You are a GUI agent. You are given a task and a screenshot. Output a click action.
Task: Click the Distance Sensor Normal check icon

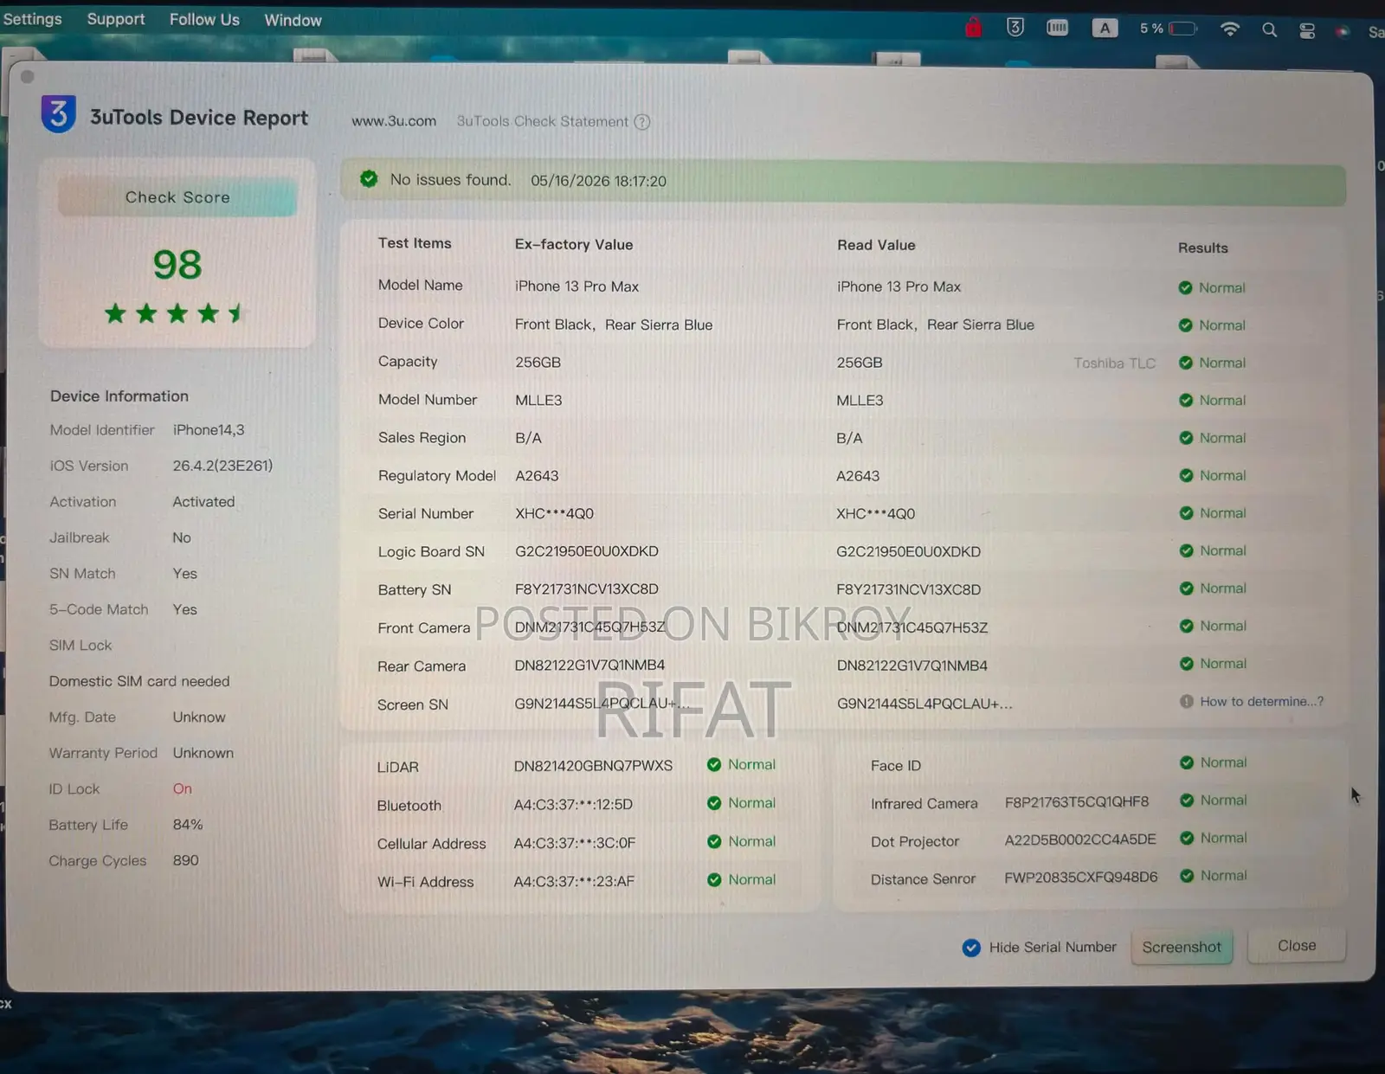click(x=1187, y=876)
